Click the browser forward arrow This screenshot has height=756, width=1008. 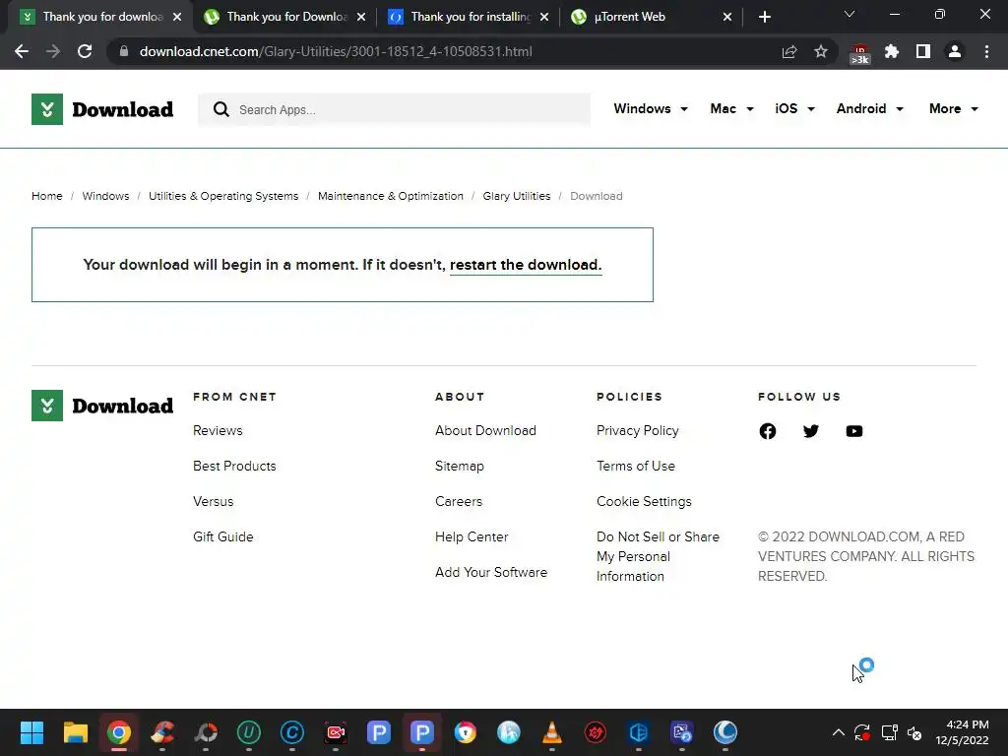(x=53, y=51)
